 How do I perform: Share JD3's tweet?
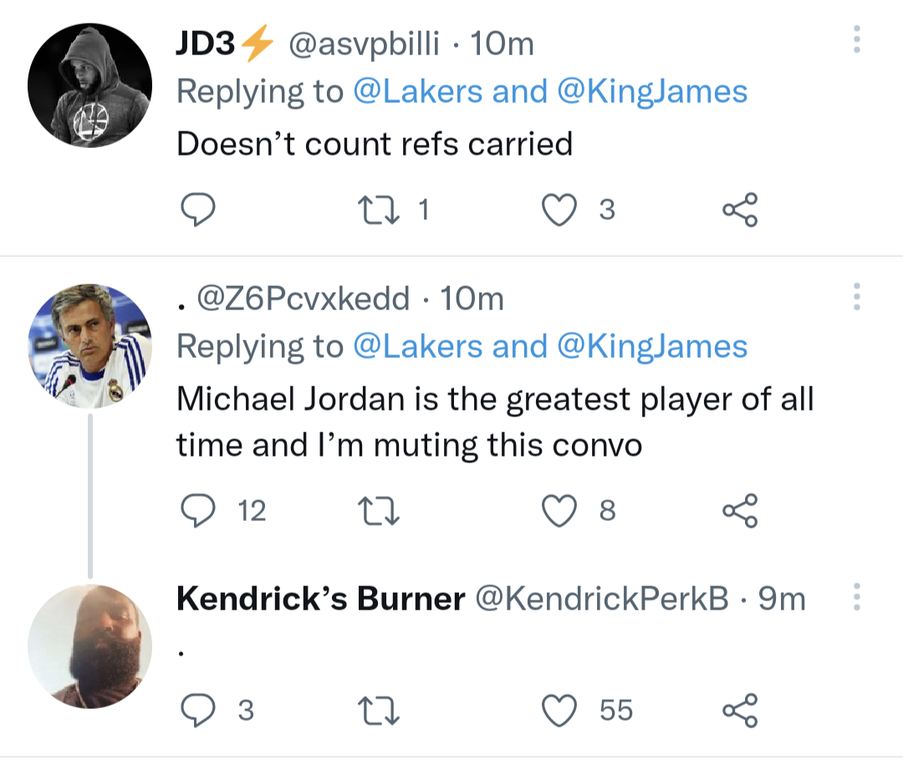coord(740,209)
